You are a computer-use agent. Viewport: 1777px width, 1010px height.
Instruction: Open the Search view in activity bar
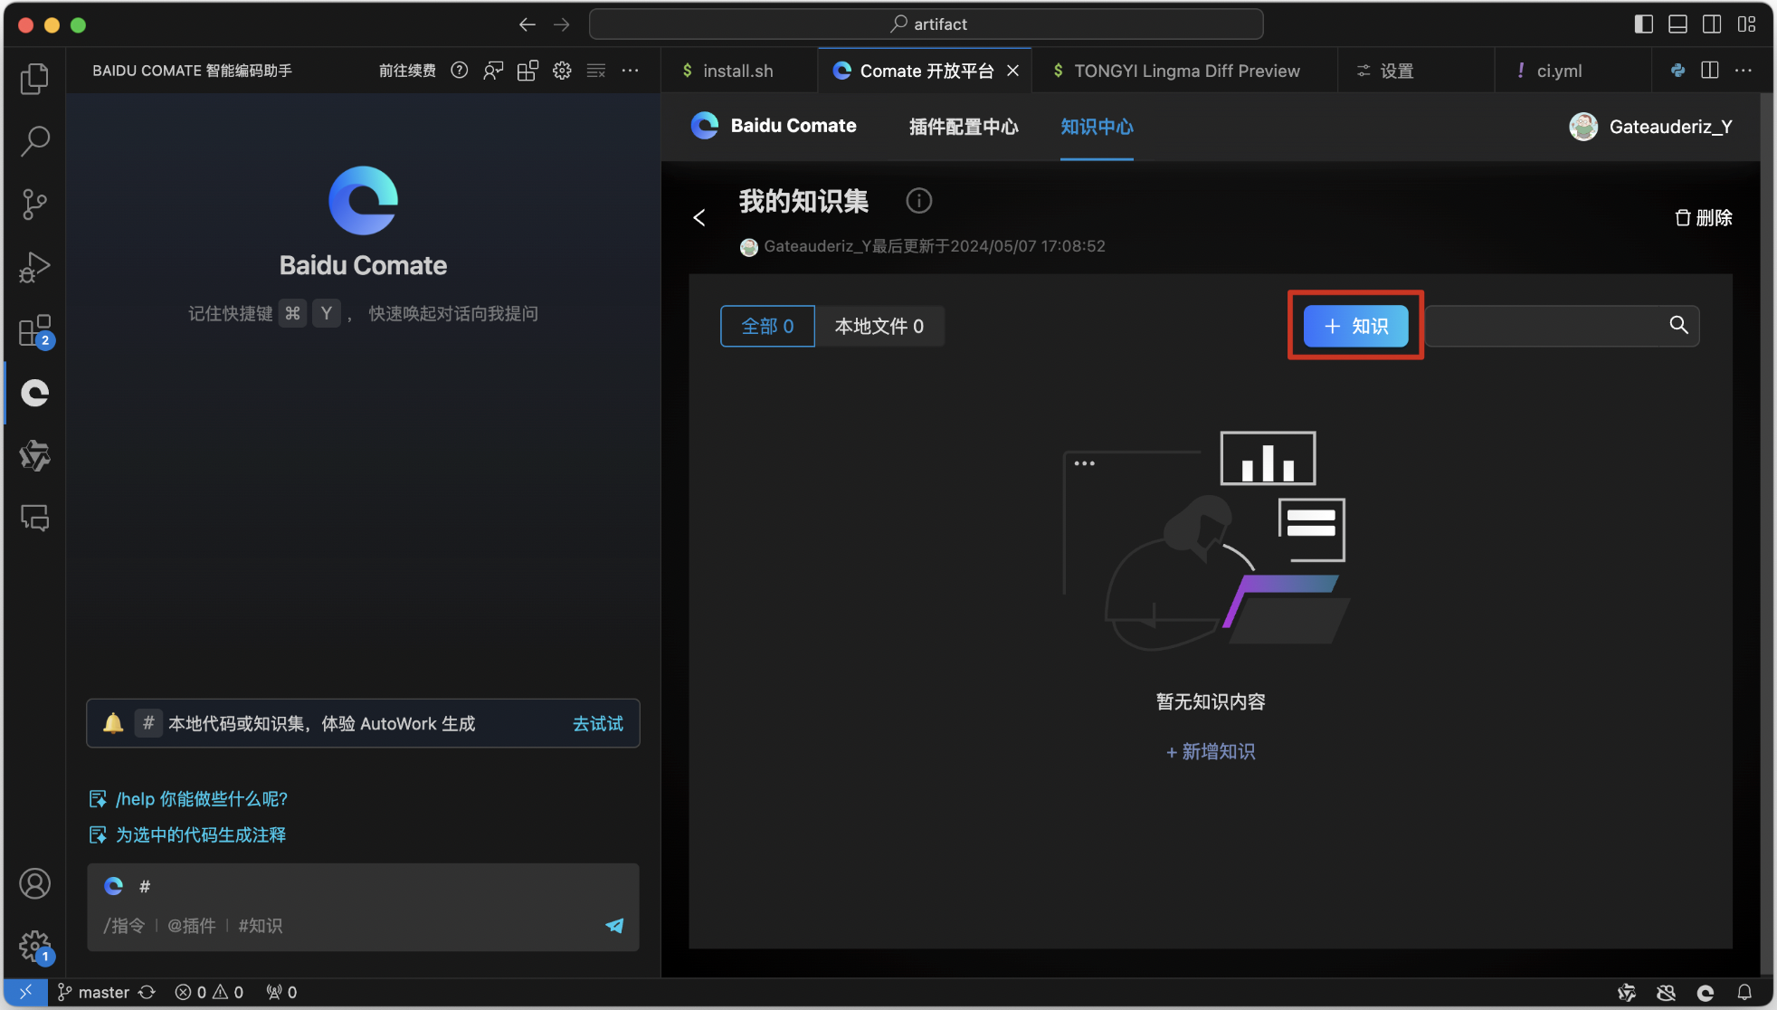point(34,140)
